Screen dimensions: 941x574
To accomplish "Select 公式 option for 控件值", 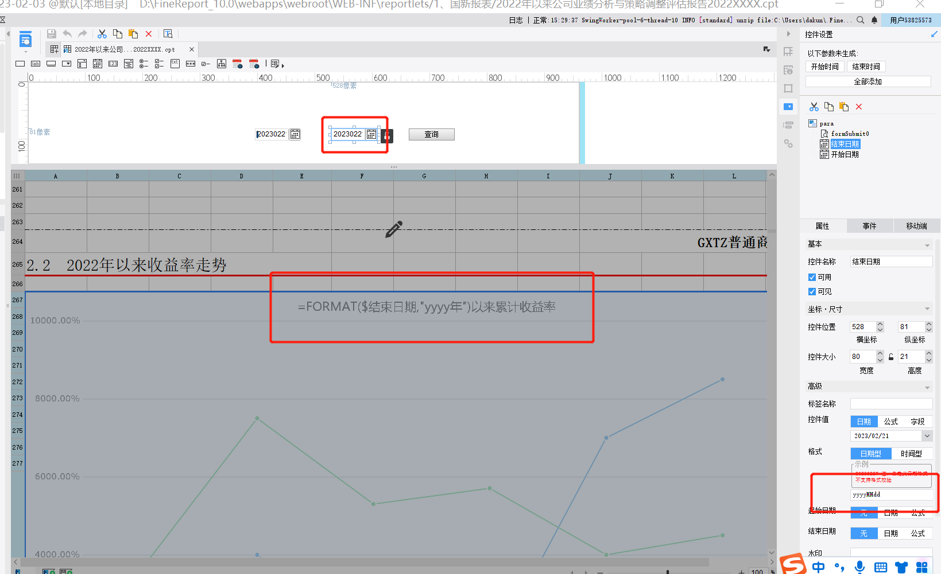I will pos(891,421).
